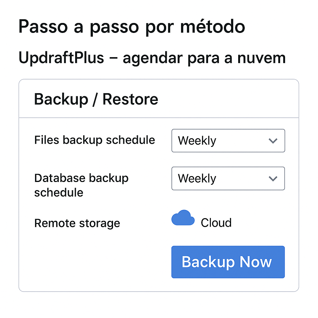Screen dimensions: 318x318
Task: Click the Weekly value in Database schedule box
Action: [x=197, y=179]
